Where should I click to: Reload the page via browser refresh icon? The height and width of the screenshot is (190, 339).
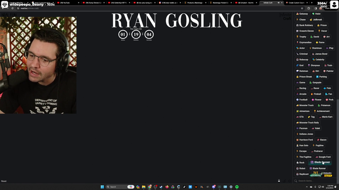click(x=12, y=8)
